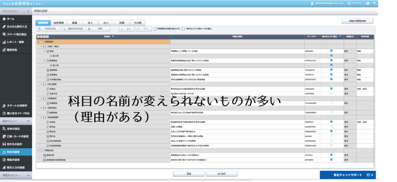
Task: Collapse the 現金・預金 folder in tree
Action: [x=42, y=46]
